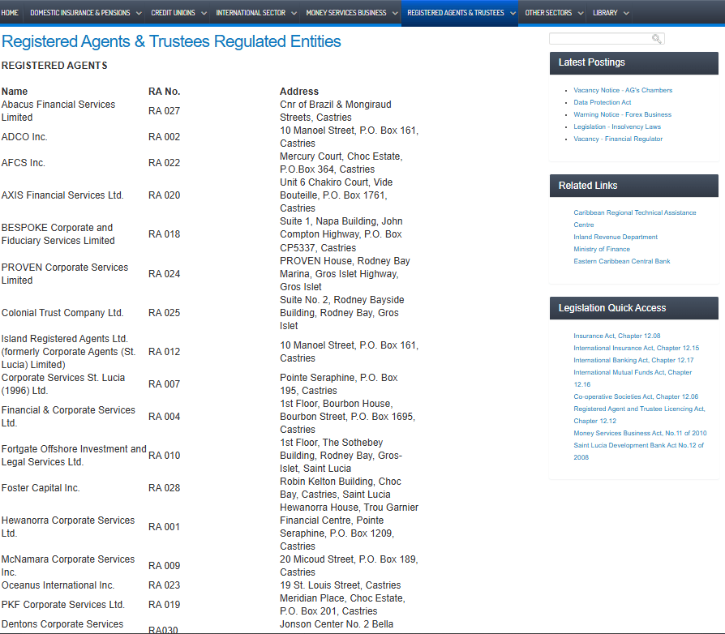The width and height of the screenshot is (725, 634).
Task: Select Financial & Corporate Services Ltd. name
Action: pos(68,417)
